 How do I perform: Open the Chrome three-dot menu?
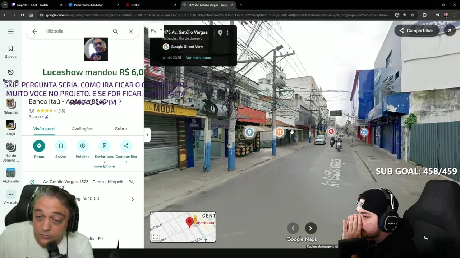click(x=455, y=15)
